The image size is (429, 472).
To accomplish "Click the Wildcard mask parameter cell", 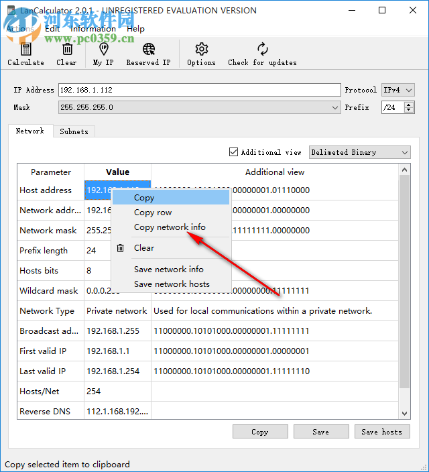I will [50, 291].
